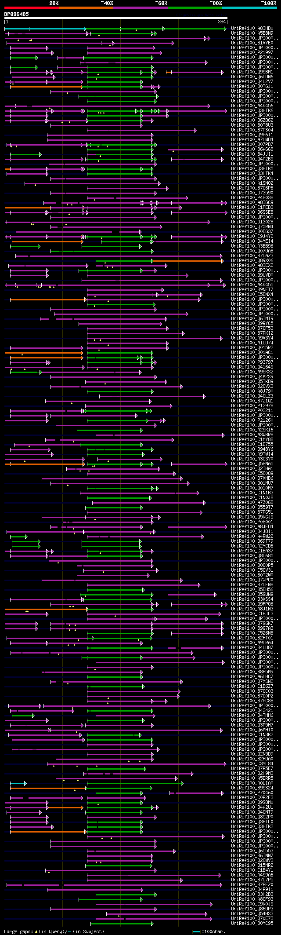The width and height of the screenshot is (281, 935).
Task: Select the UniRef100_A1SNQ2 label
Action: coord(252,183)
